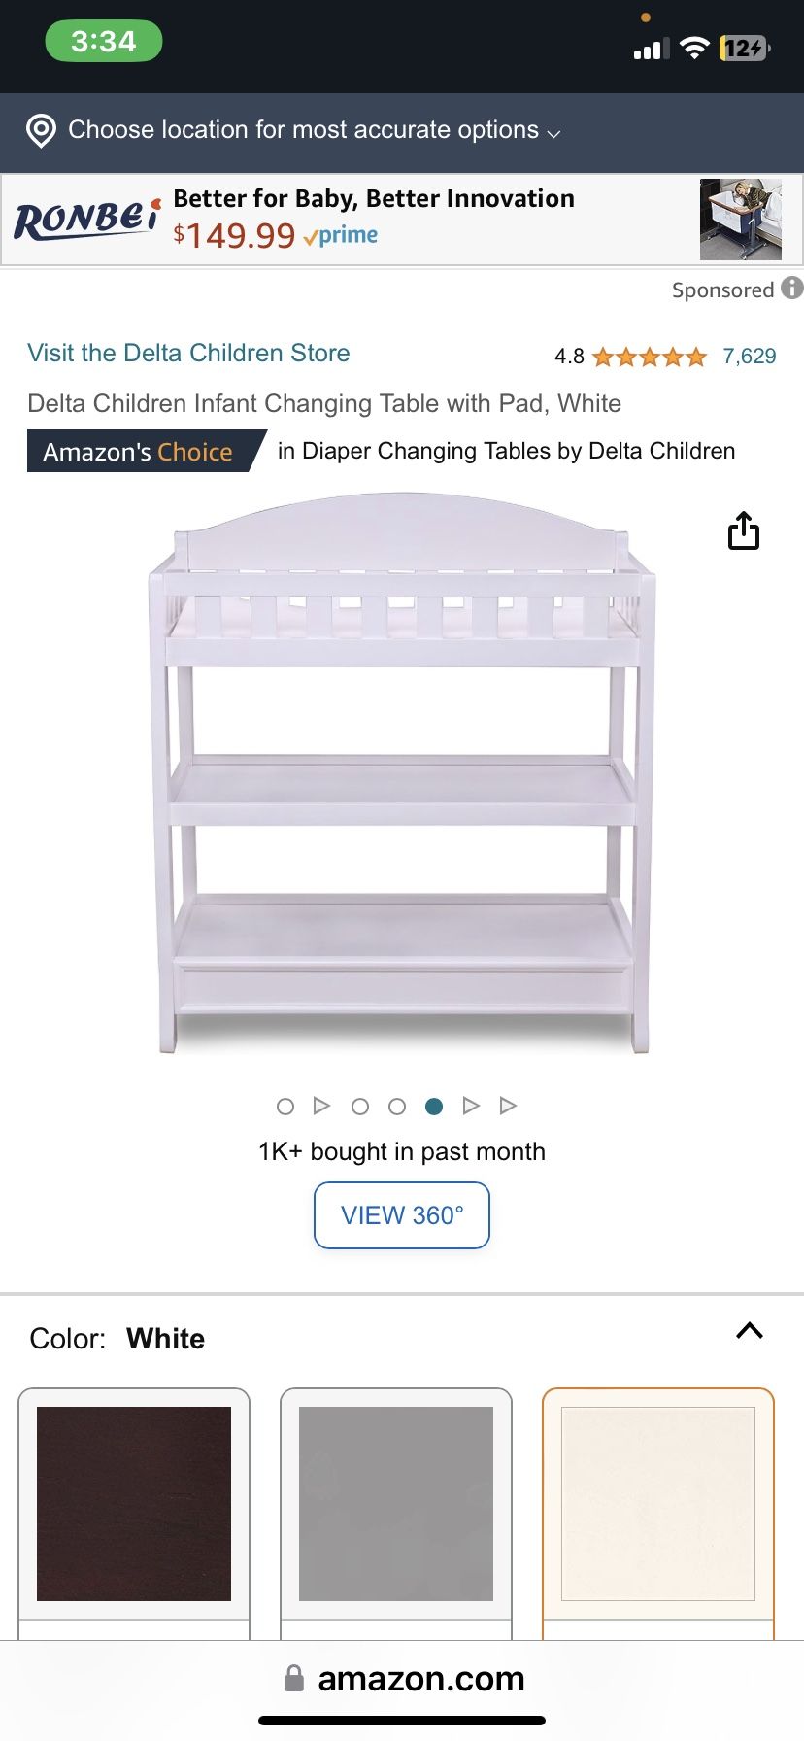This screenshot has height=1741, width=804.
Task: Open the Sponsored info icon
Action: [x=792, y=288]
